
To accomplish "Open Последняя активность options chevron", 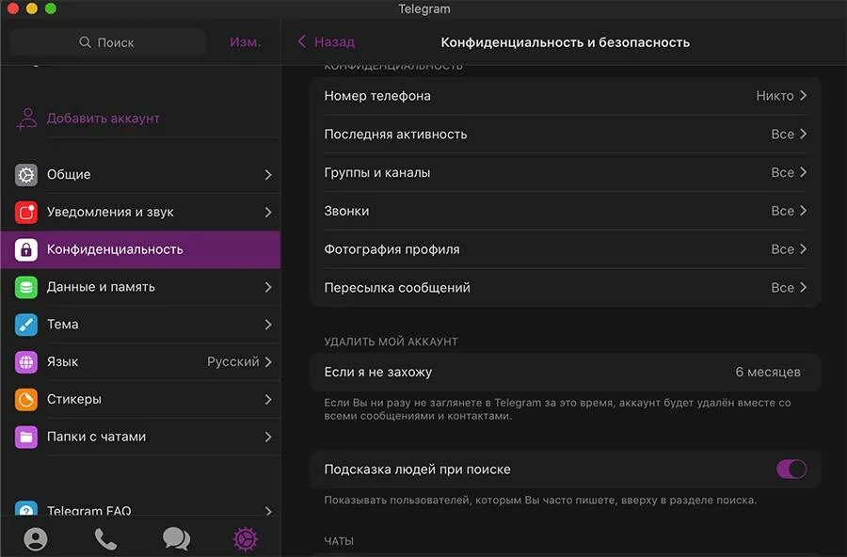I will [803, 135].
